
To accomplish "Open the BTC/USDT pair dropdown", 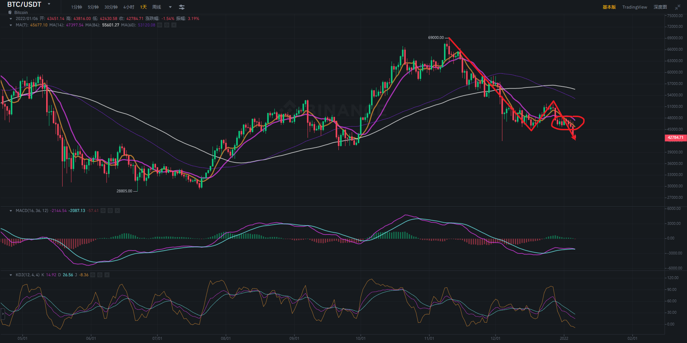I will 49,4.
